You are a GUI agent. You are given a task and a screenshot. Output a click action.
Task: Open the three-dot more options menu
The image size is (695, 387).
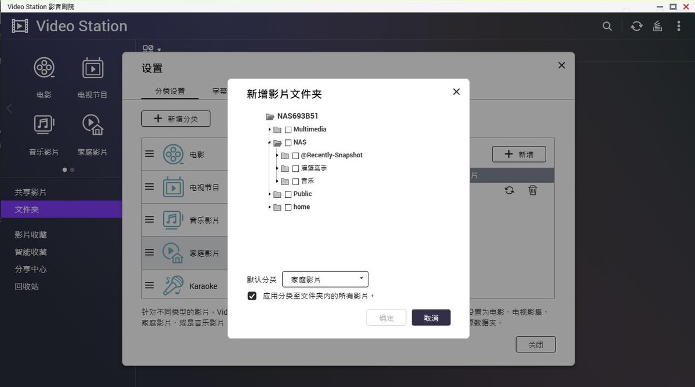[x=678, y=26]
